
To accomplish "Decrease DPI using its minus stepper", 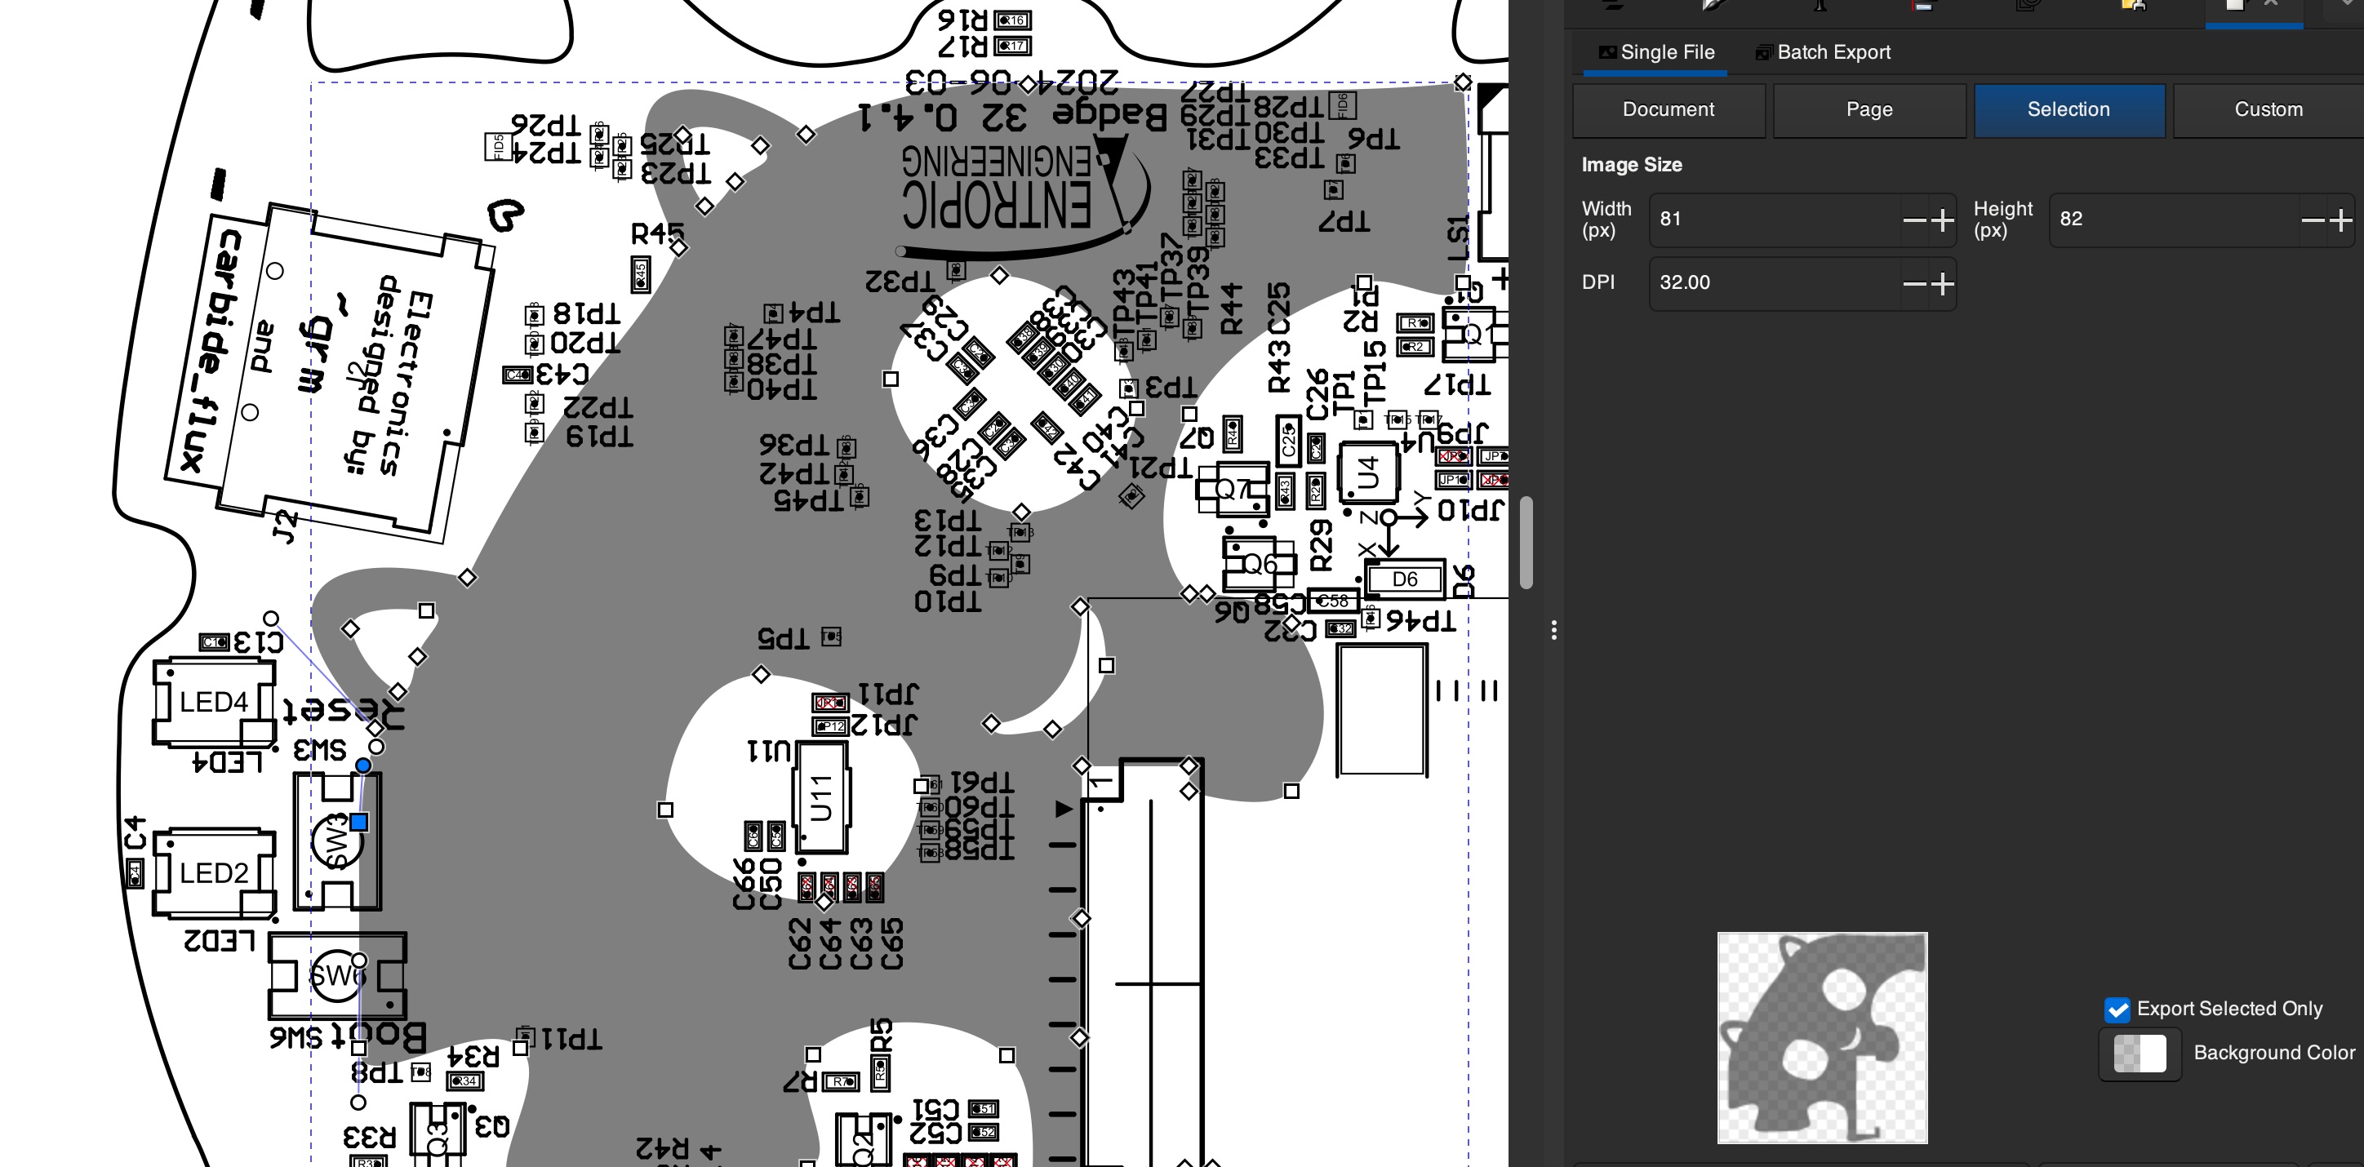I will tap(1914, 285).
